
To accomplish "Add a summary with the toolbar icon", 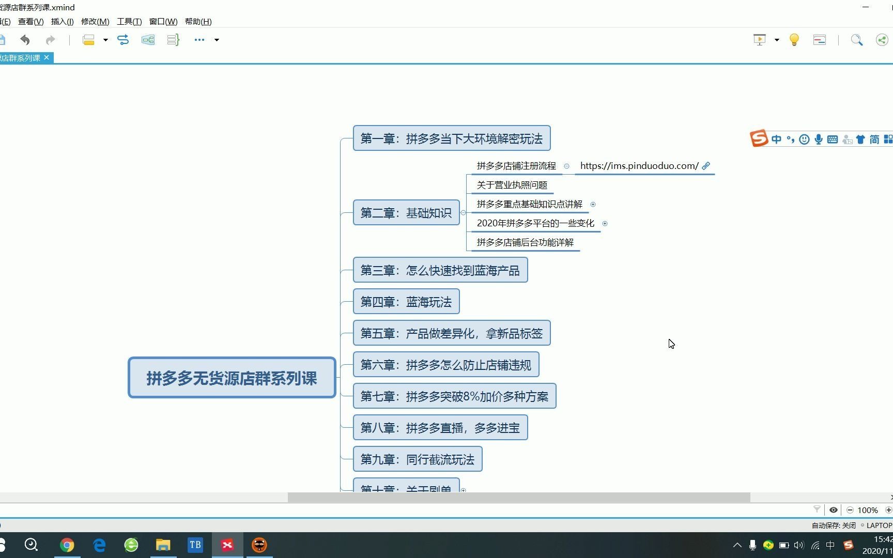I will pyautogui.click(x=173, y=40).
